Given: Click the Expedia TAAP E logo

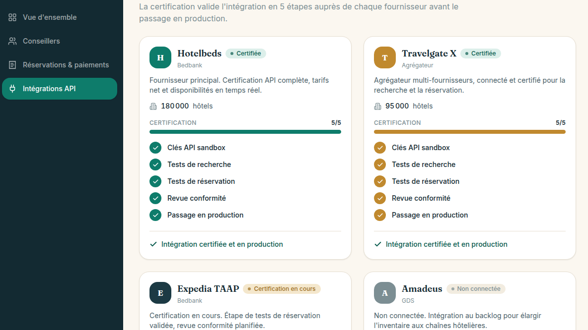Looking at the screenshot, I should pos(160,292).
